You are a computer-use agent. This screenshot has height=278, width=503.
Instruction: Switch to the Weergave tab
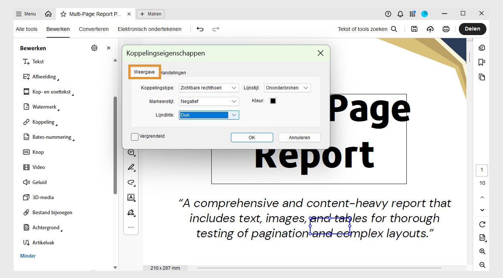click(145, 72)
